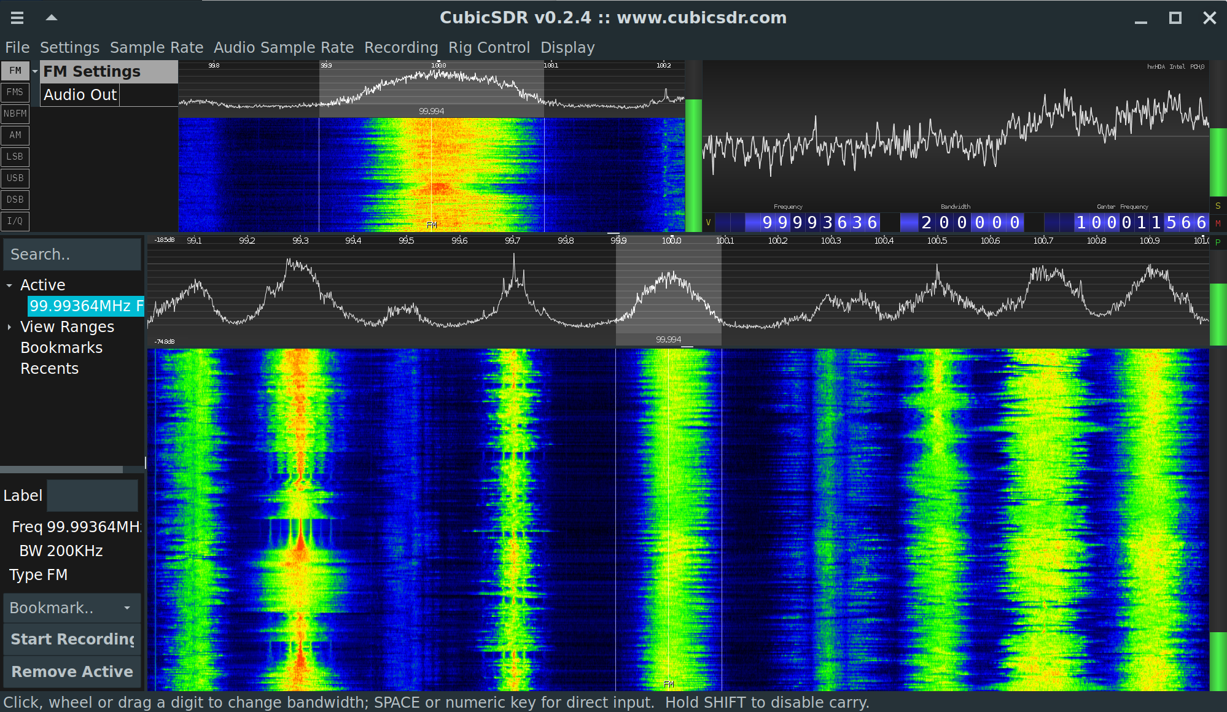Click the Type FM info text
1227x712 pixels.
click(38, 575)
